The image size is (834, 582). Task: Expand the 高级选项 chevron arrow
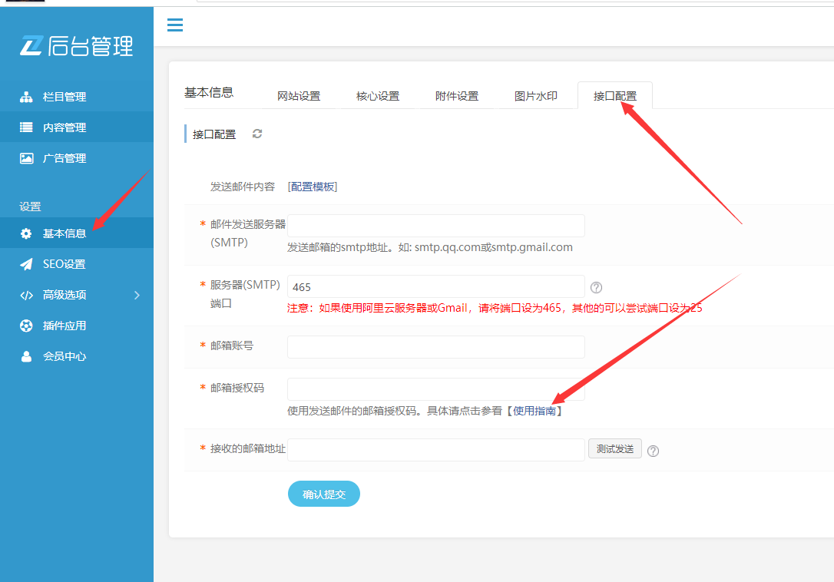coord(137,296)
